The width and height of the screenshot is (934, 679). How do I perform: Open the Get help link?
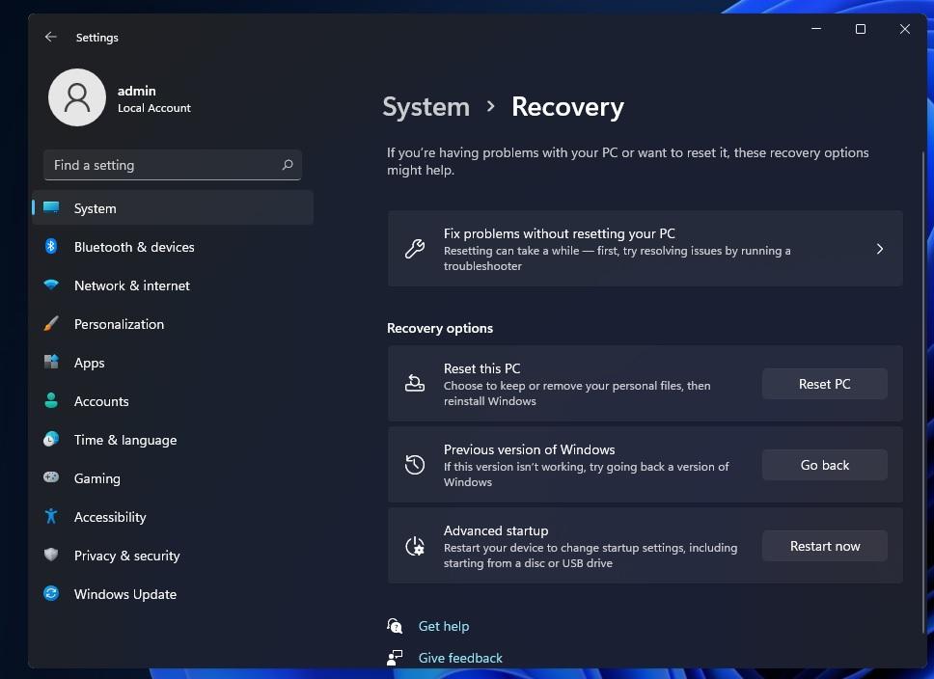click(x=443, y=626)
